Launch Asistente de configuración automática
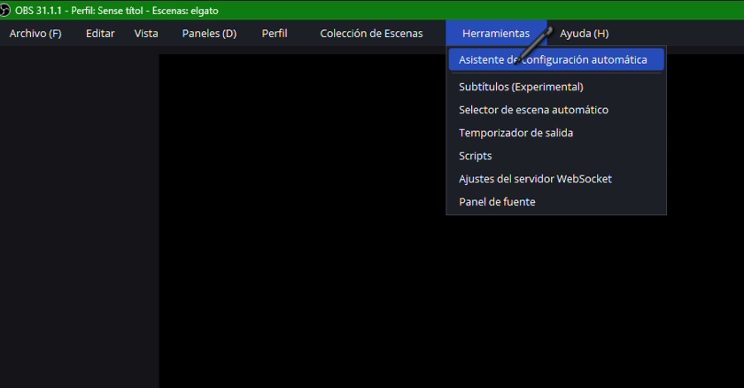 tap(553, 60)
